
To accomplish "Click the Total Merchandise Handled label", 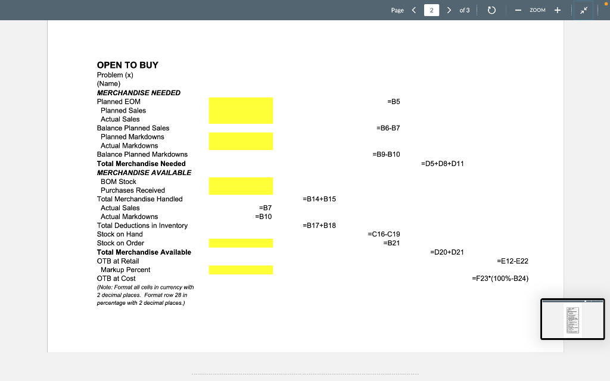I will pyautogui.click(x=139, y=199).
